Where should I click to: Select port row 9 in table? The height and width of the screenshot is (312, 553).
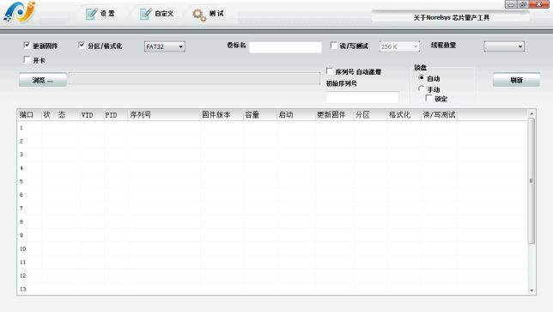coord(272,235)
